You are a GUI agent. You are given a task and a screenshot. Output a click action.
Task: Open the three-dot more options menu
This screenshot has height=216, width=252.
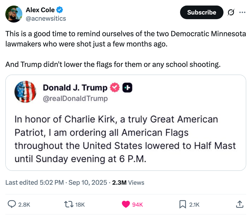pyautogui.click(x=243, y=12)
